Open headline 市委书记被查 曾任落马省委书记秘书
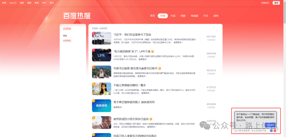The image size is (286, 137). 135,68
